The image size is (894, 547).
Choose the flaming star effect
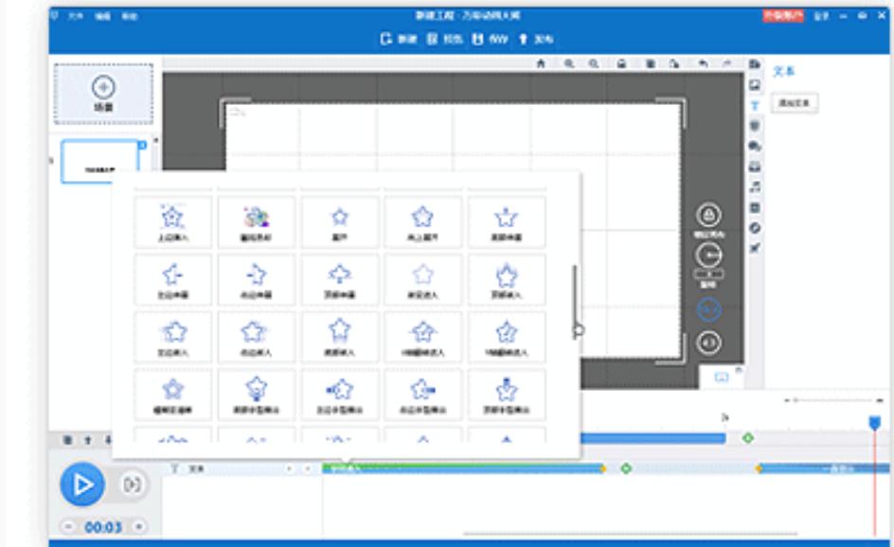pyautogui.click(x=507, y=280)
